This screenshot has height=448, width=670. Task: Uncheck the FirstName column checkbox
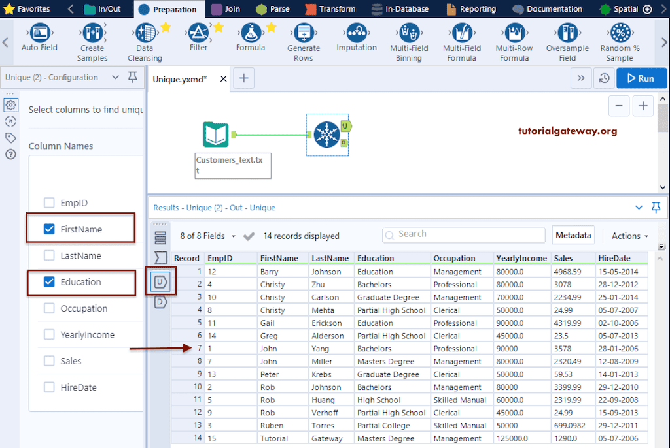click(x=49, y=229)
